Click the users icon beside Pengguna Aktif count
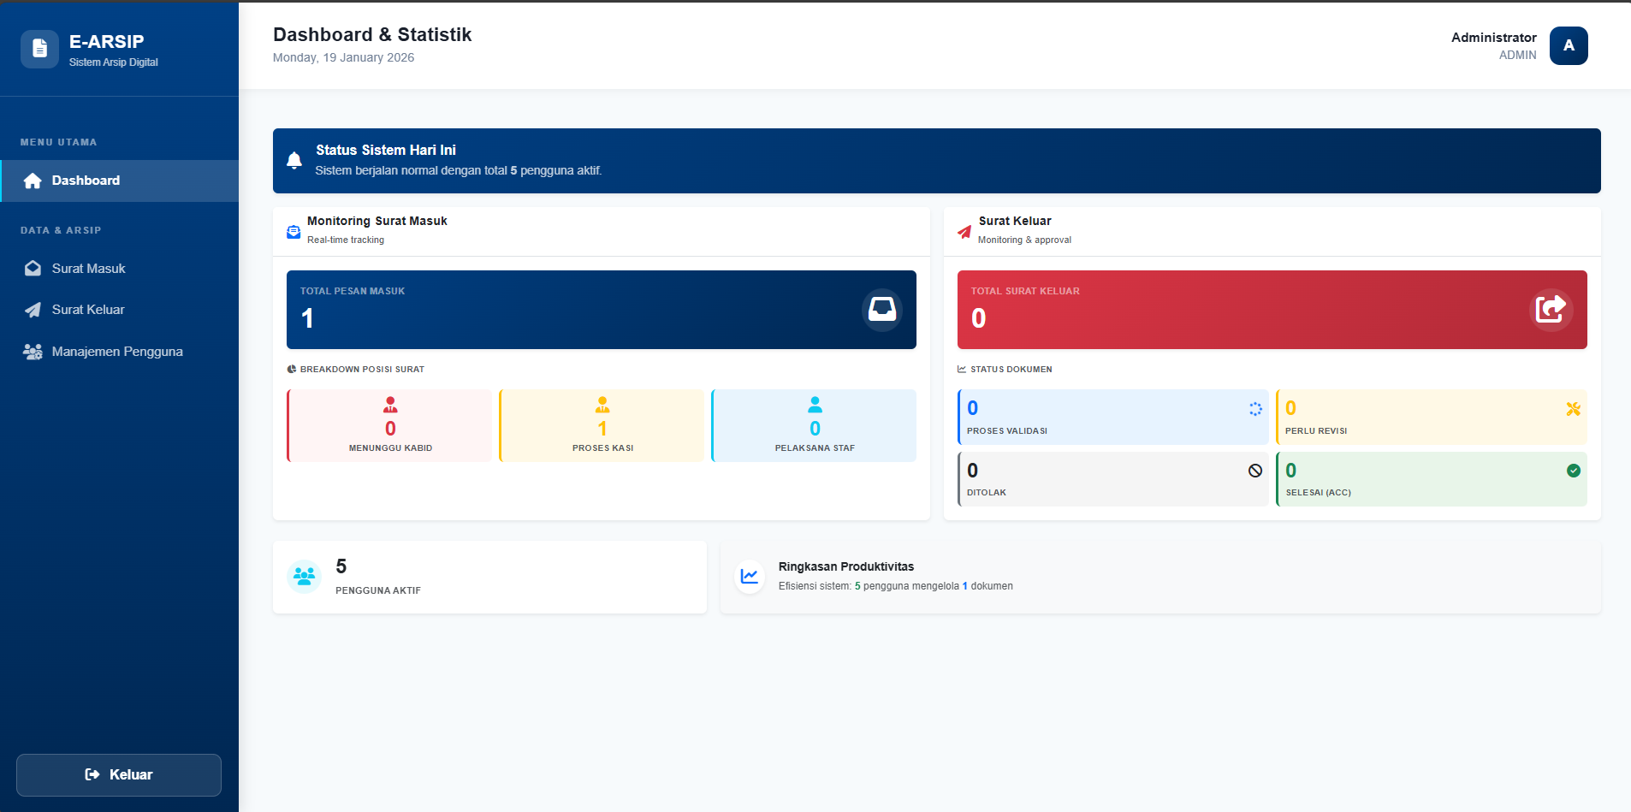The image size is (1631, 812). point(304,576)
